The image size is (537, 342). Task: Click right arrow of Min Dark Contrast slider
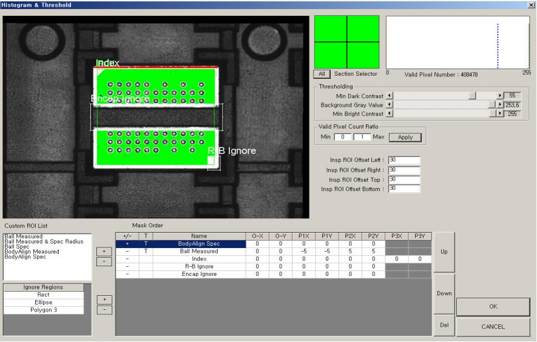(500, 96)
